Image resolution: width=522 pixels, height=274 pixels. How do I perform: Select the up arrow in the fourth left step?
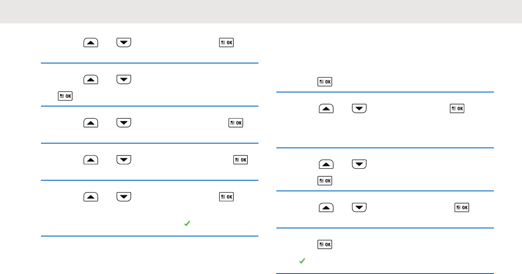[91, 160]
